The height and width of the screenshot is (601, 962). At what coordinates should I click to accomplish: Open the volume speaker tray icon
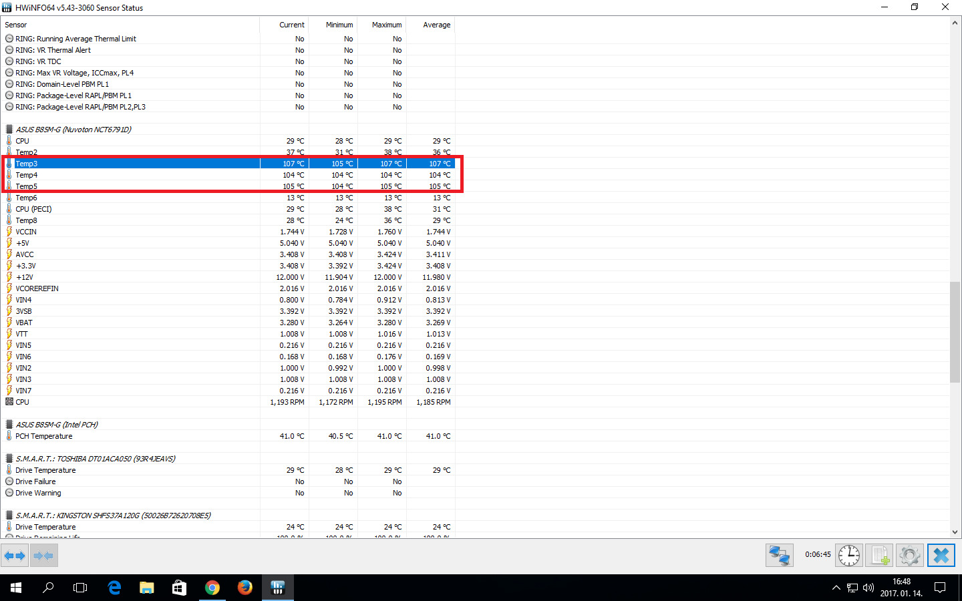[x=868, y=588]
